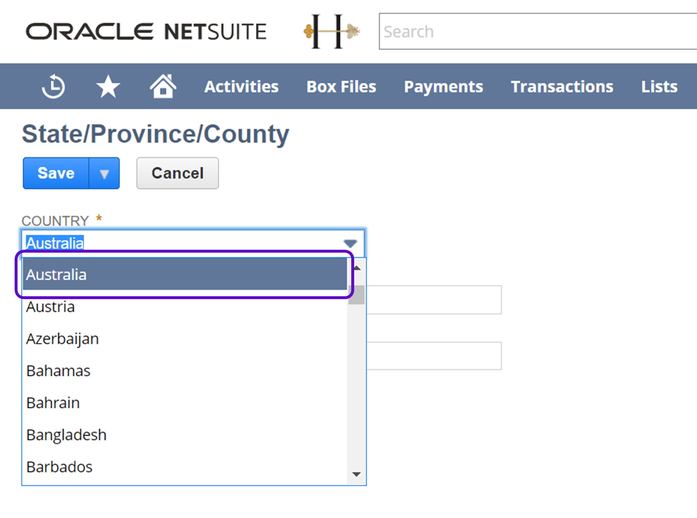This screenshot has height=518, width=697.
Task: Click the Cancel button
Action: point(177,173)
